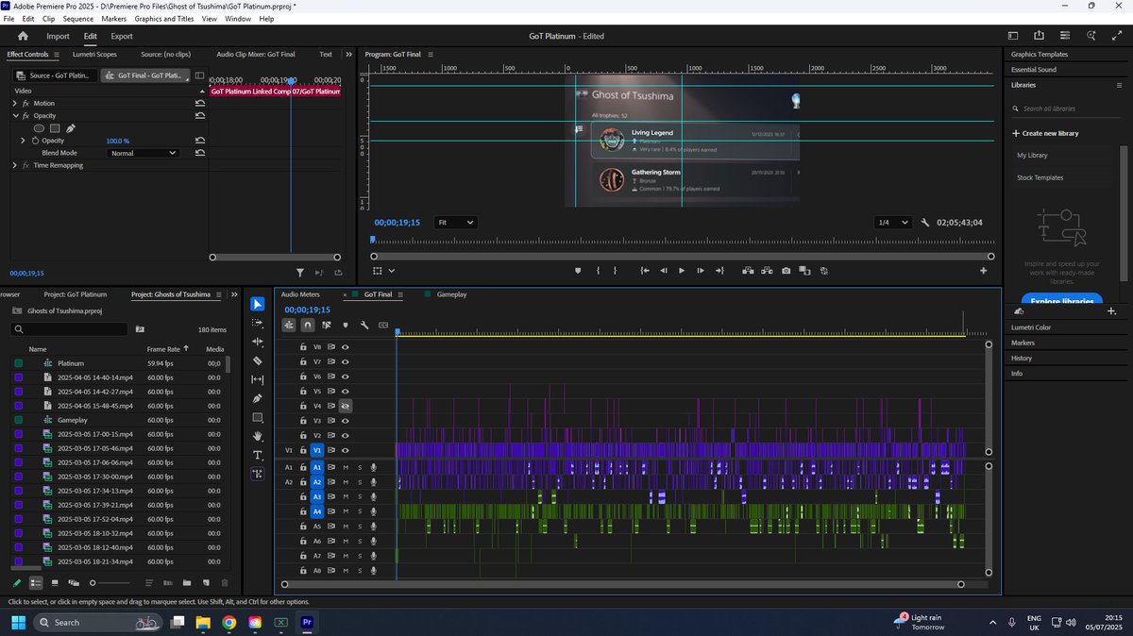Switch to the Gameplay timeline tab
This screenshot has height=636, width=1133.
[x=450, y=294]
